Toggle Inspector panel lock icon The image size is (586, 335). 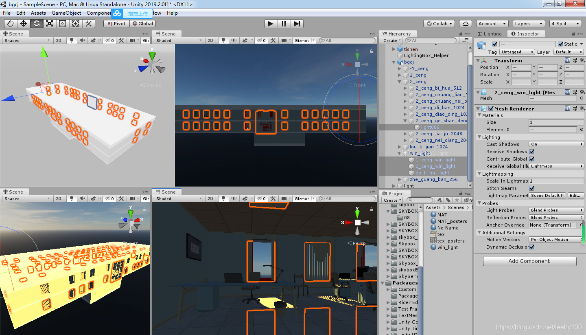click(x=573, y=34)
